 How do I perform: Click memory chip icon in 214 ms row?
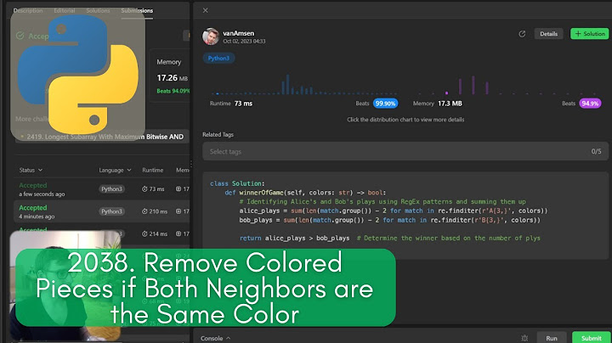point(178,233)
